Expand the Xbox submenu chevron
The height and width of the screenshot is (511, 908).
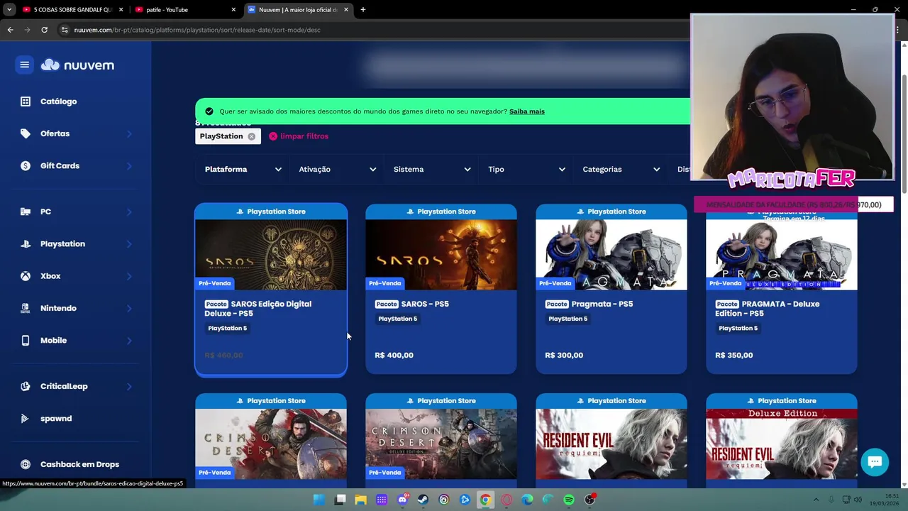click(129, 276)
